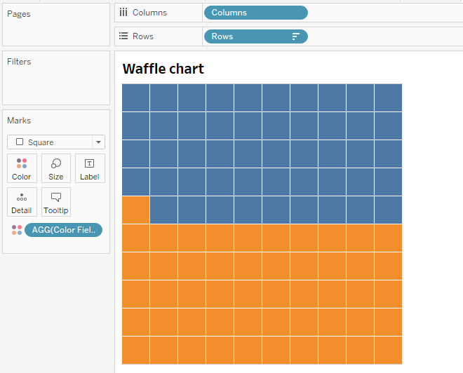Screen dimensions: 463x373
Task: Click the Waffle chart title
Action: [x=163, y=69]
